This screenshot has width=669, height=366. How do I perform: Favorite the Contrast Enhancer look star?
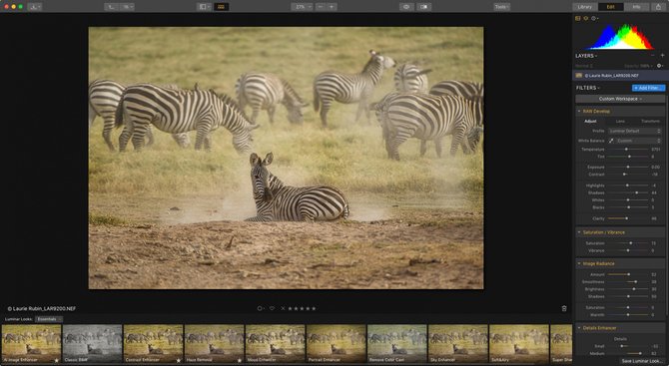179,360
